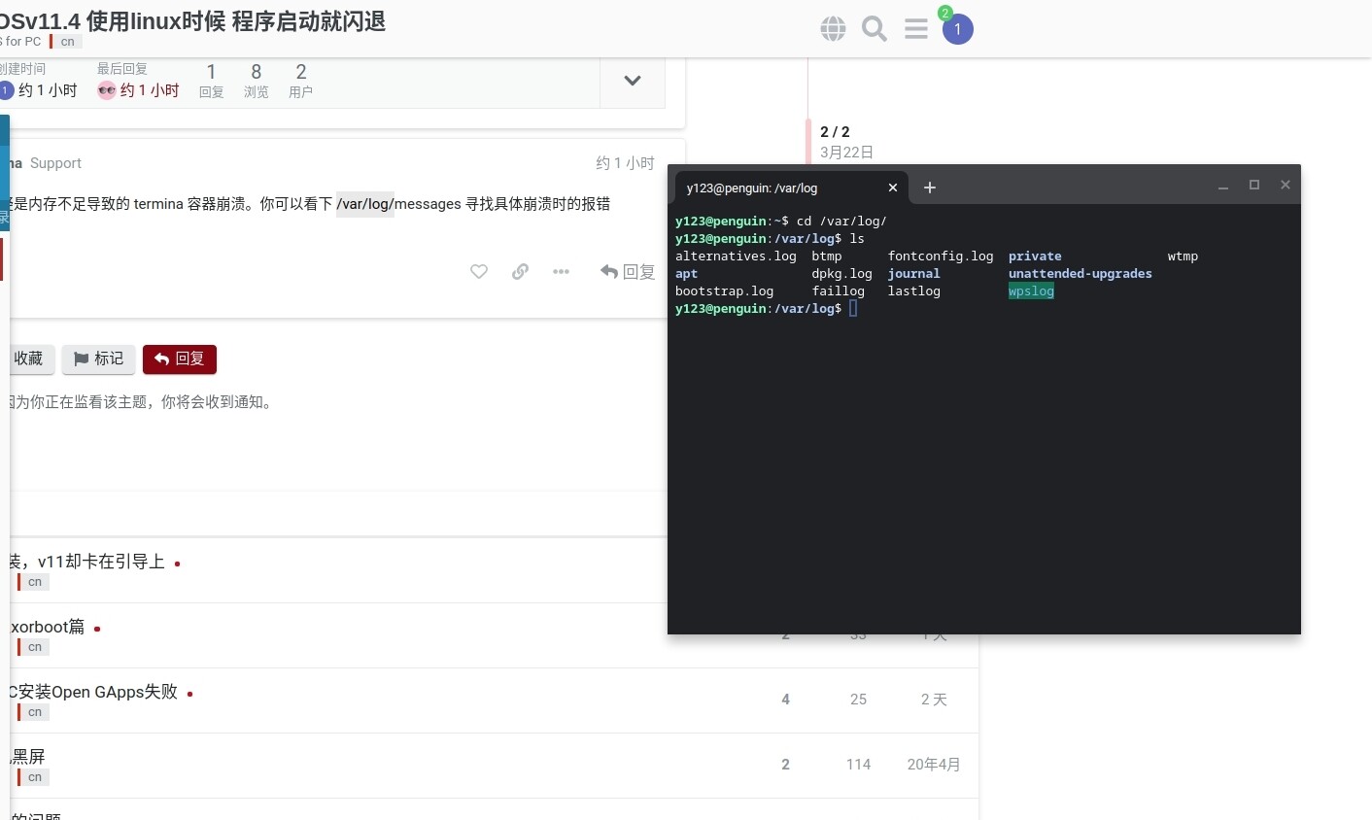This screenshot has width=1372, height=820.
Task: Click the 标记 flag button
Action: 99,359
